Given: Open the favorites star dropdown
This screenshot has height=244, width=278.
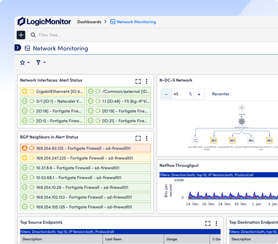Looking at the screenshot, I should click(x=25, y=62).
